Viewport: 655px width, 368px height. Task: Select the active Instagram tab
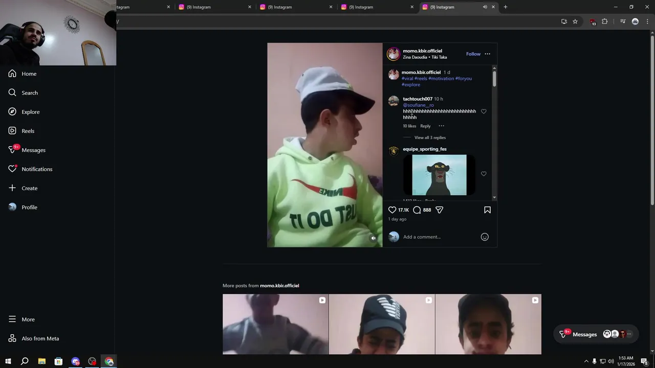click(x=458, y=7)
